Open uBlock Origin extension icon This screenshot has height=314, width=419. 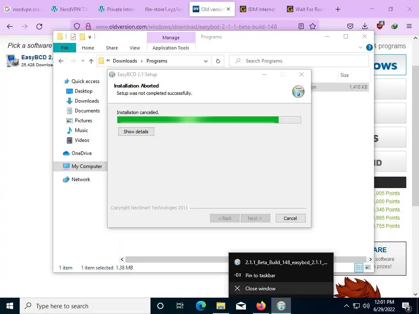click(x=380, y=26)
